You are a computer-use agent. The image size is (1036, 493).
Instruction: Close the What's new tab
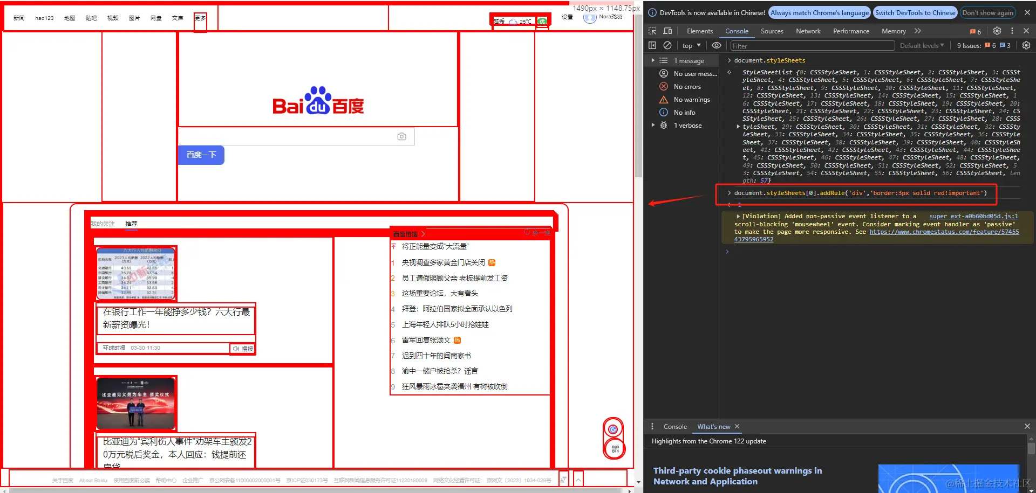737,426
